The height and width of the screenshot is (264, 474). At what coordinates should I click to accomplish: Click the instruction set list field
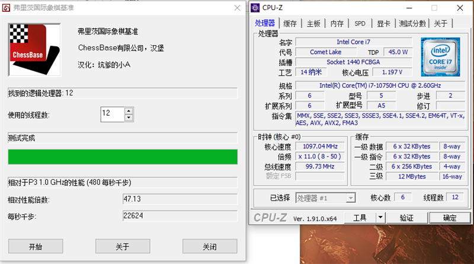pos(380,119)
